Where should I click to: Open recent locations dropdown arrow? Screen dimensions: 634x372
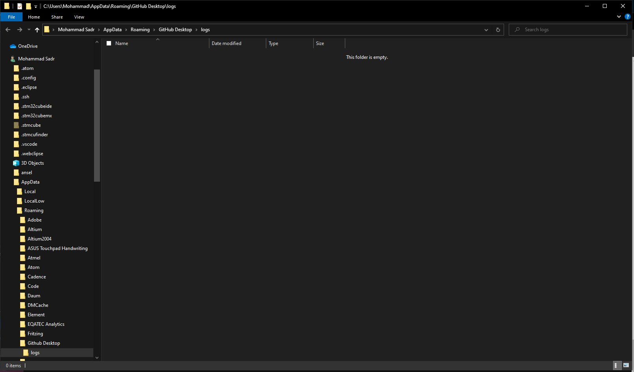(29, 30)
